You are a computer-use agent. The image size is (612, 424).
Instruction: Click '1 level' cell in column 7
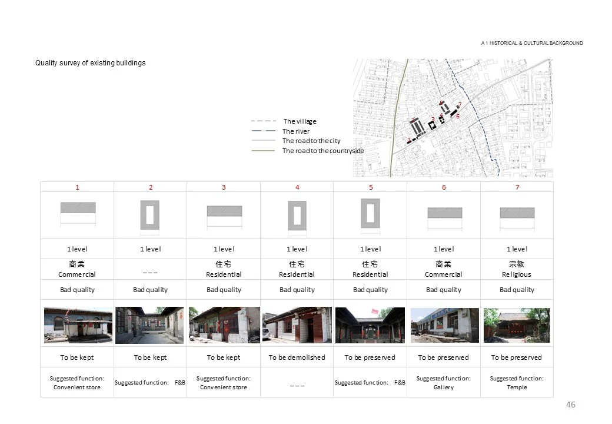pos(517,249)
